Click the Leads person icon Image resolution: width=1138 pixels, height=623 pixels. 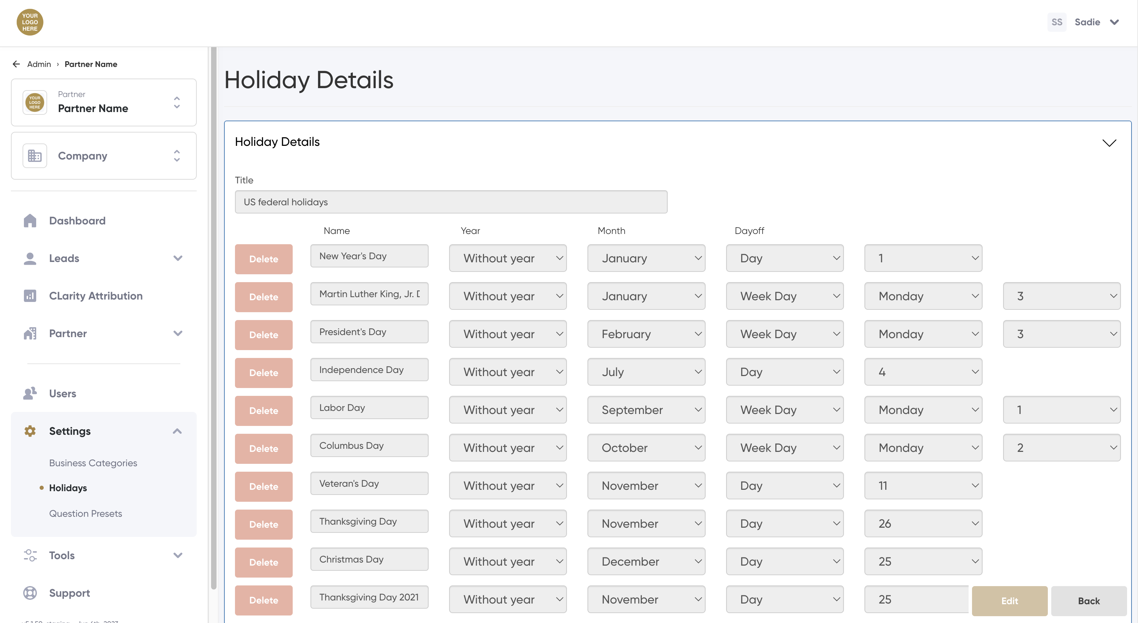pyautogui.click(x=30, y=259)
